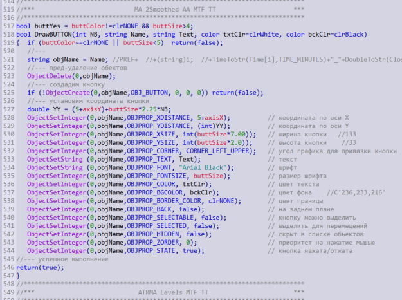402x300 pixels.
Task: Click on OBJPROP_YSIZE property
Action: pyautogui.click(x=151, y=142)
